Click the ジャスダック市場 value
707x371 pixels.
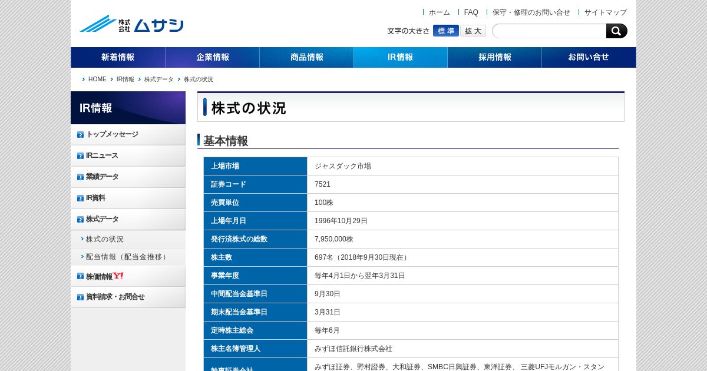[x=343, y=166]
